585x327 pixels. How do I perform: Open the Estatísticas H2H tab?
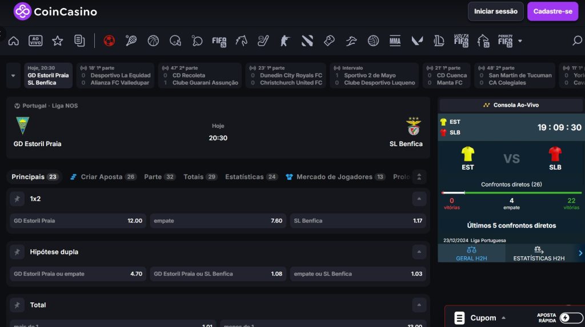tap(539, 253)
